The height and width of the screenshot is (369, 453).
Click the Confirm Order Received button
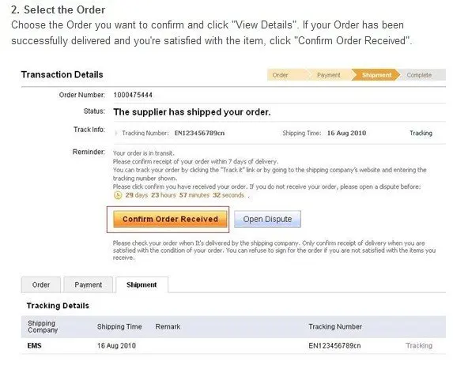pyautogui.click(x=170, y=219)
